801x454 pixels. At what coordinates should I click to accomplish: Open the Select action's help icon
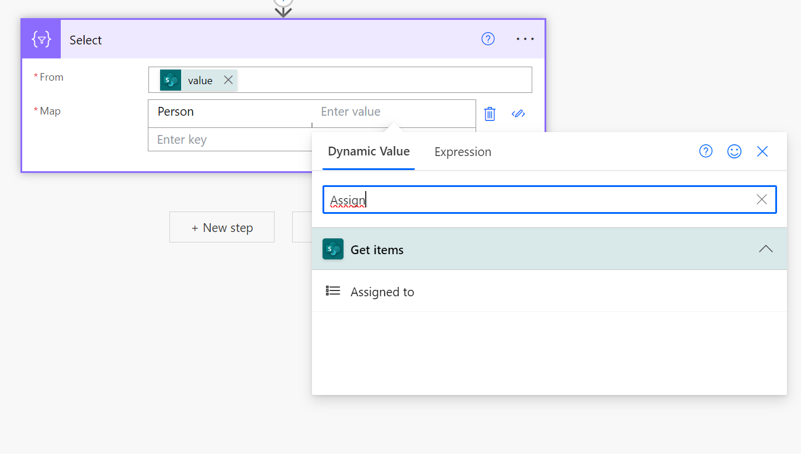coord(488,39)
